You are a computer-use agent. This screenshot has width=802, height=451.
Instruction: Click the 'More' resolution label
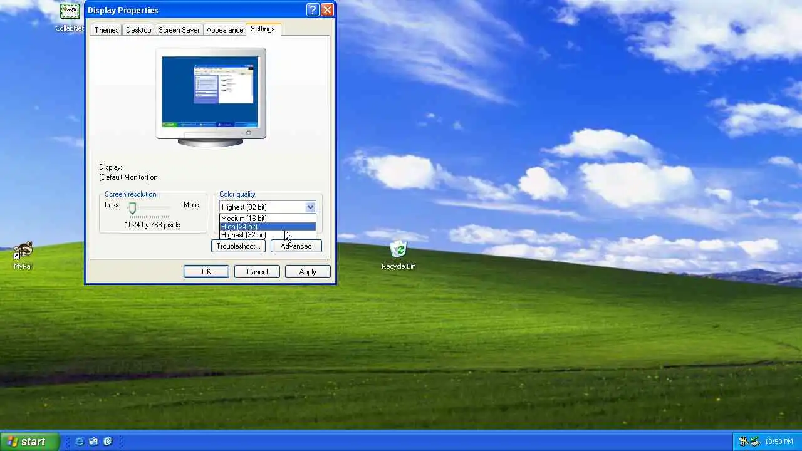click(x=191, y=205)
